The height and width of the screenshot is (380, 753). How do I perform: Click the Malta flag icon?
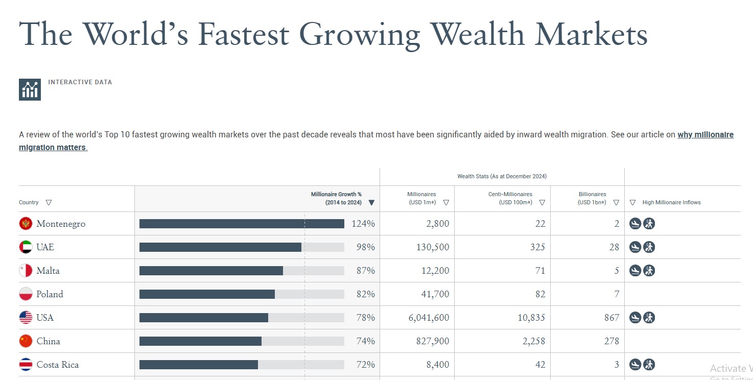tap(26, 271)
